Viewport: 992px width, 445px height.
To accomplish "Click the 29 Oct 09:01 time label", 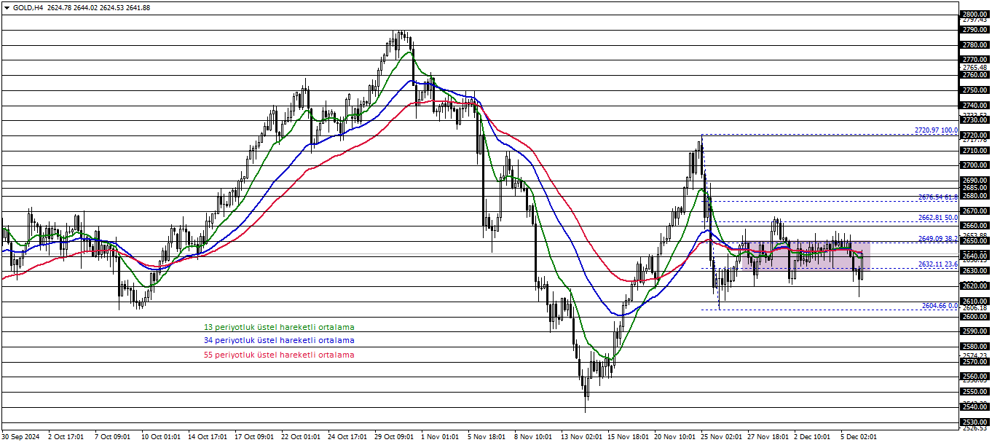I will click(x=394, y=437).
